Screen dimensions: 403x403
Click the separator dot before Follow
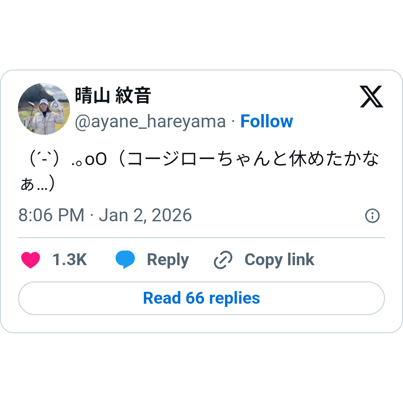coord(233,122)
